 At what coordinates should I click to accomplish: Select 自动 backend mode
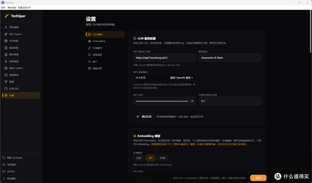pos(139,158)
